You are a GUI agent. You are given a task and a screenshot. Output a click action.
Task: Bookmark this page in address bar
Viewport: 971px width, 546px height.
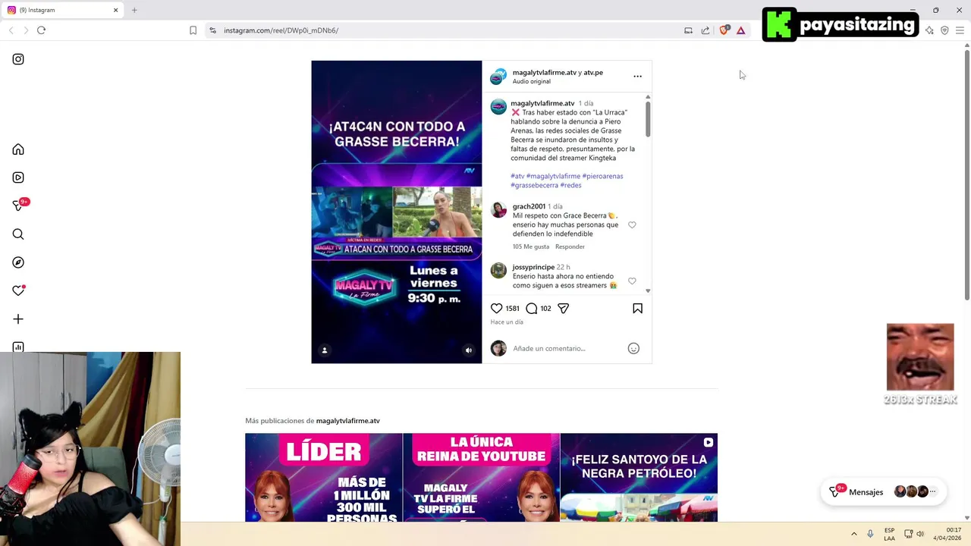pos(193,30)
